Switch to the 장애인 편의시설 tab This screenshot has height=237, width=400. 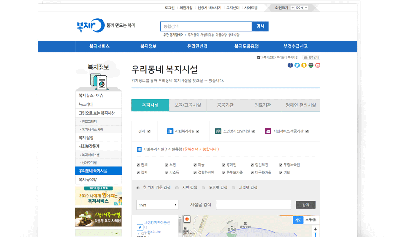pyautogui.click(x=301, y=105)
